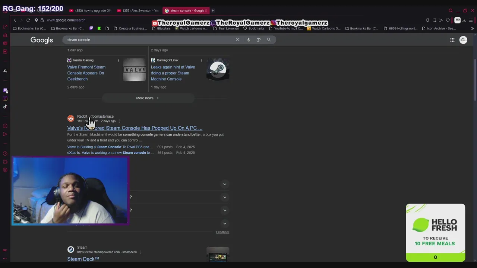Open the three-dot menu of the Steam result

coord(140,252)
